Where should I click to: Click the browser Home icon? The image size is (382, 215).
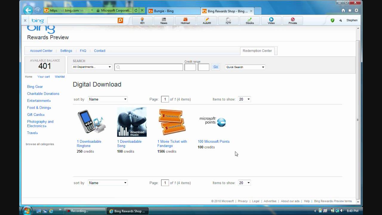tap(343, 10)
